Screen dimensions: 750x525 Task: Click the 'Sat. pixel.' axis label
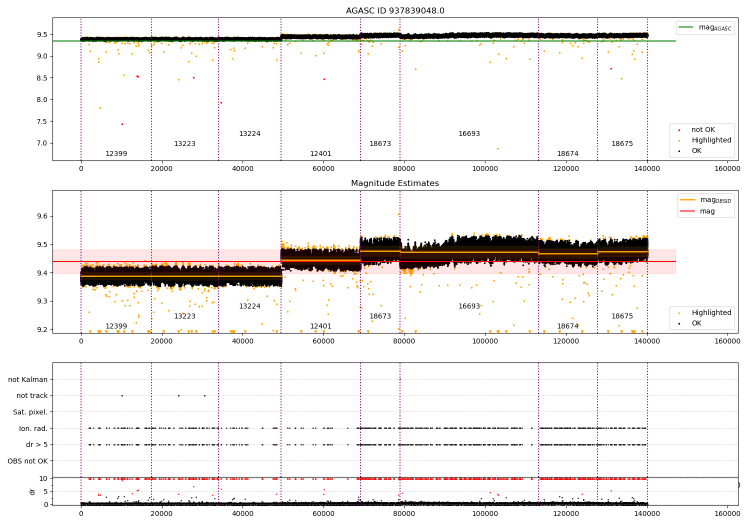[x=30, y=412]
